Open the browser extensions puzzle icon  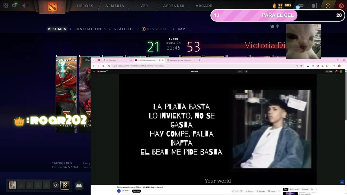click(327, 66)
